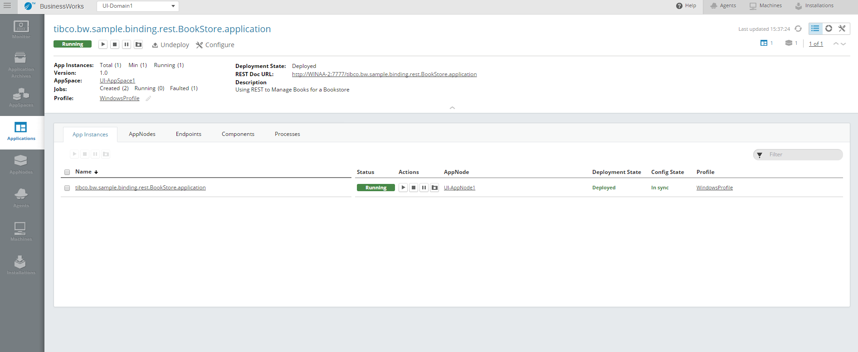Viewport: 858px width, 352px height.
Task: Switch to the Endpoints tab
Action: pos(189,134)
